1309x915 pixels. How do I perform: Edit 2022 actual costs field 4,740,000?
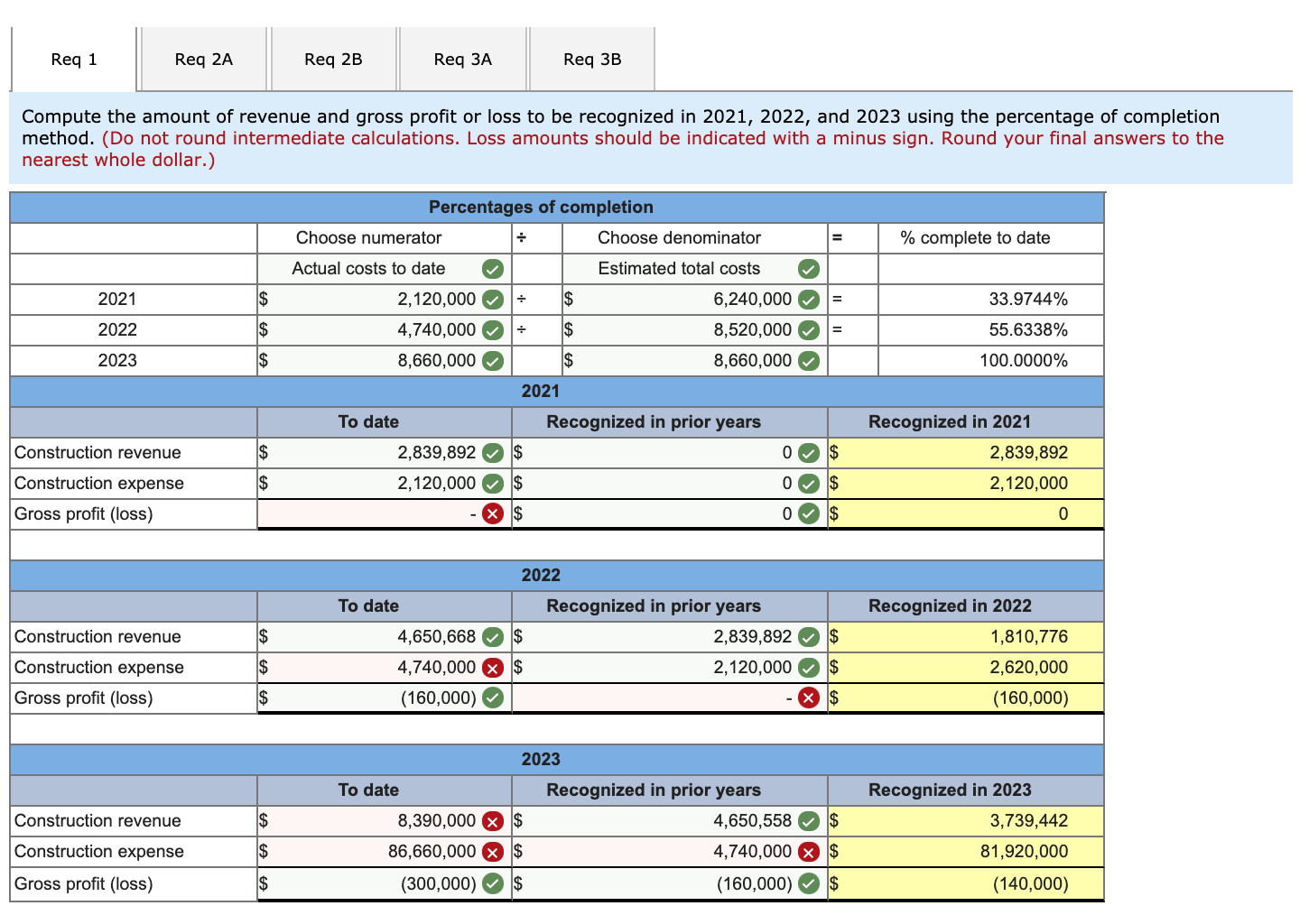coord(385,330)
